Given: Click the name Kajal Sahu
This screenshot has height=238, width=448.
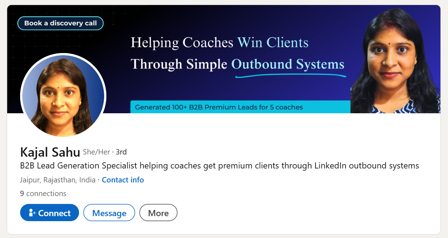Looking at the screenshot, I should point(50,152).
